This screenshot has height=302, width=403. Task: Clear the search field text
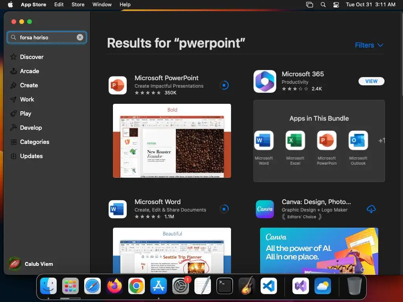(x=80, y=37)
